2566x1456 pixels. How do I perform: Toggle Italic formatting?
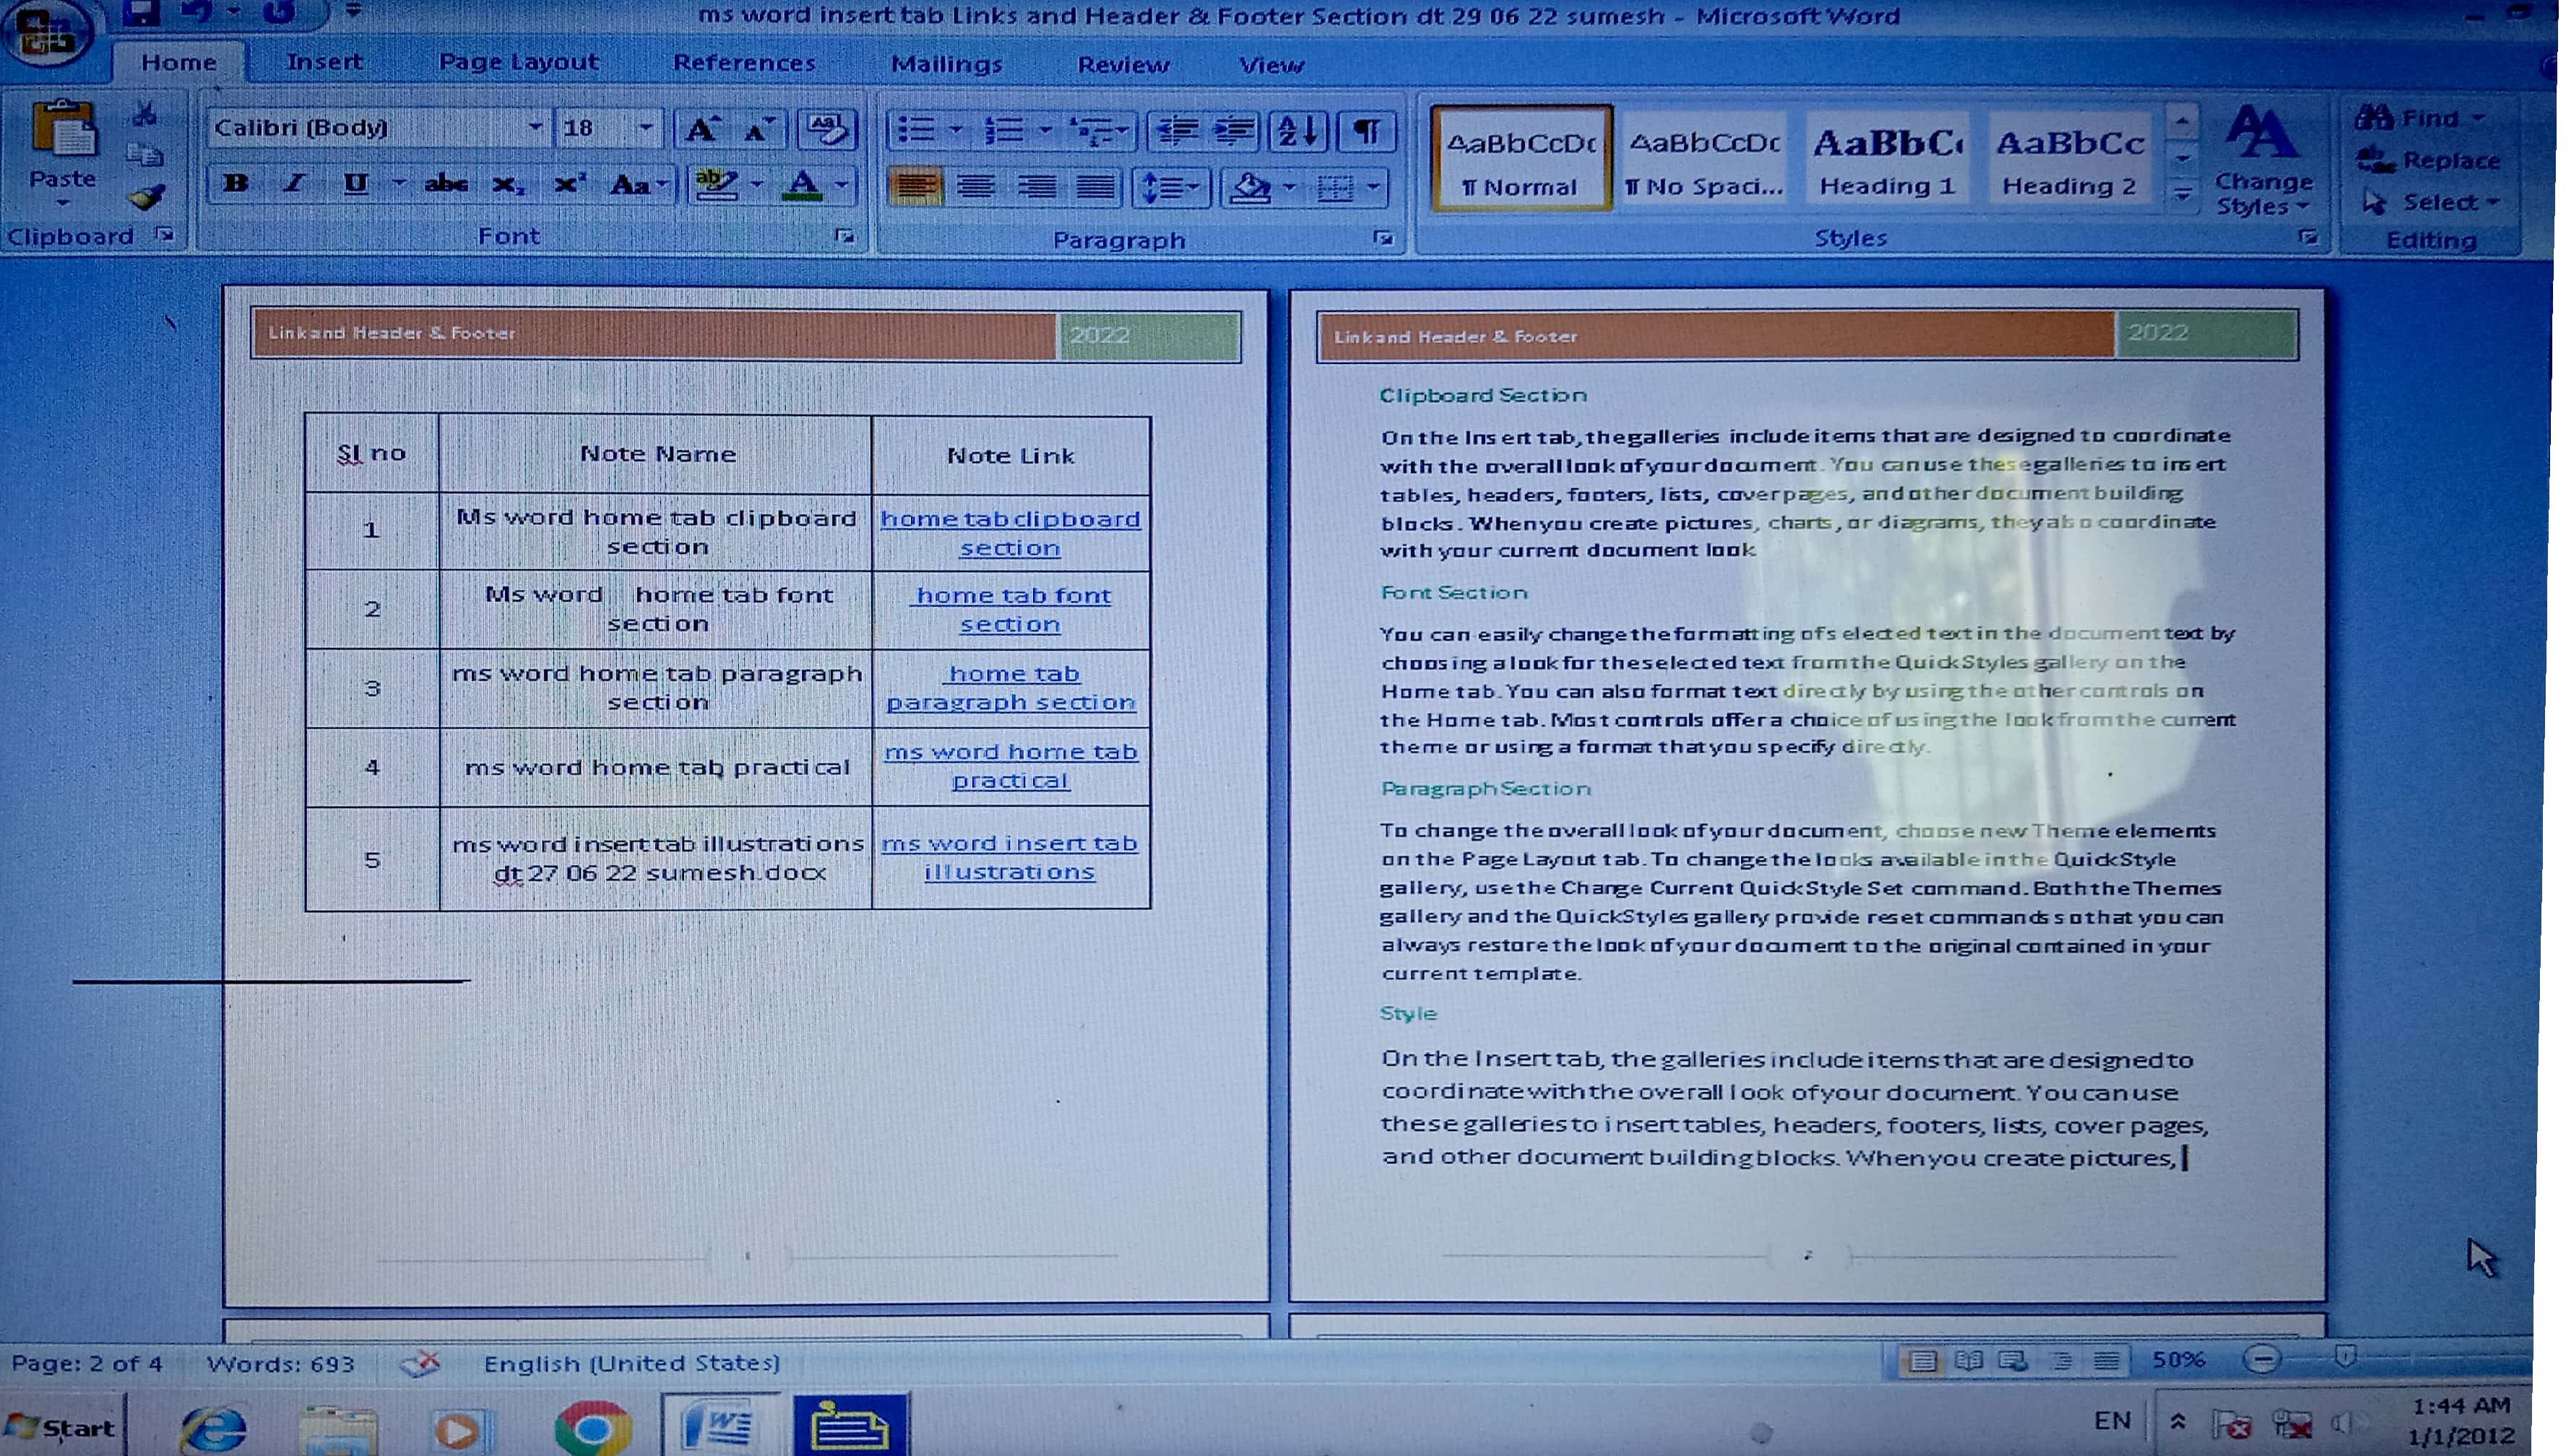[x=294, y=184]
